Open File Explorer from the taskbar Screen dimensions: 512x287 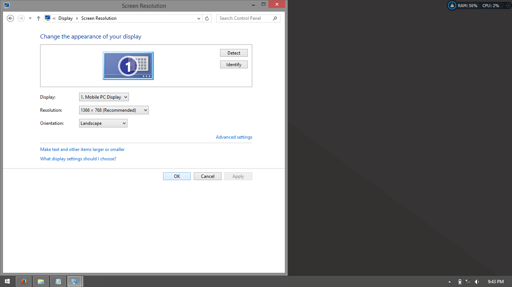41,281
